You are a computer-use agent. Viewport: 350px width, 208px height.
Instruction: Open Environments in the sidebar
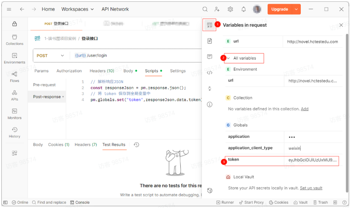[14, 58]
